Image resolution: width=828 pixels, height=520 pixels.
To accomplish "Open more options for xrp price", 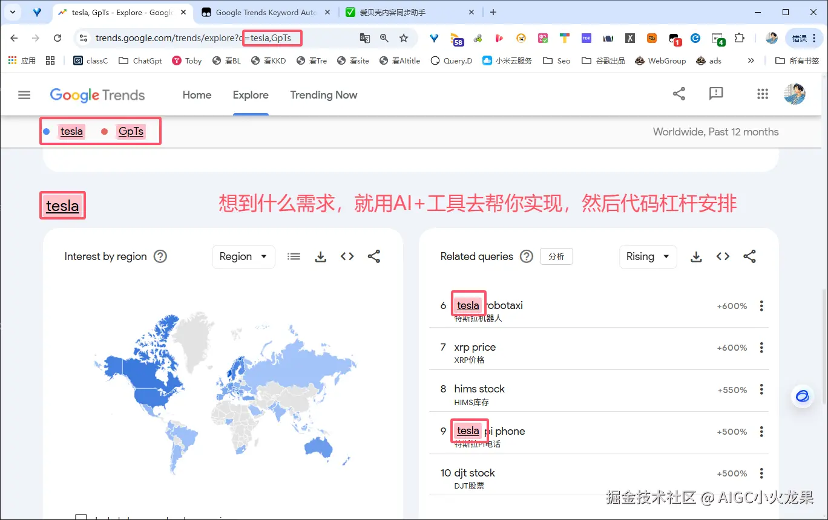I will [x=761, y=348].
